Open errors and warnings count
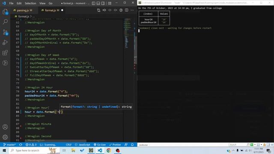The width and height of the screenshot is (274, 154). coord(31,145)
